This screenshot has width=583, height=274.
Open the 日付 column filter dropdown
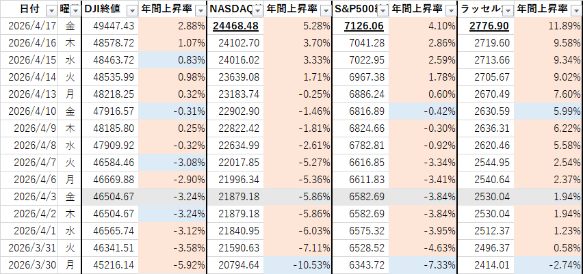pos(51,10)
